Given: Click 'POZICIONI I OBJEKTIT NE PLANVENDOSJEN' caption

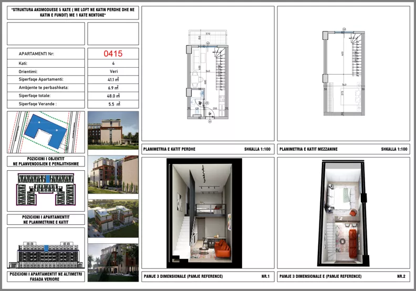Looking at the screenshot, I should point(46,161).
